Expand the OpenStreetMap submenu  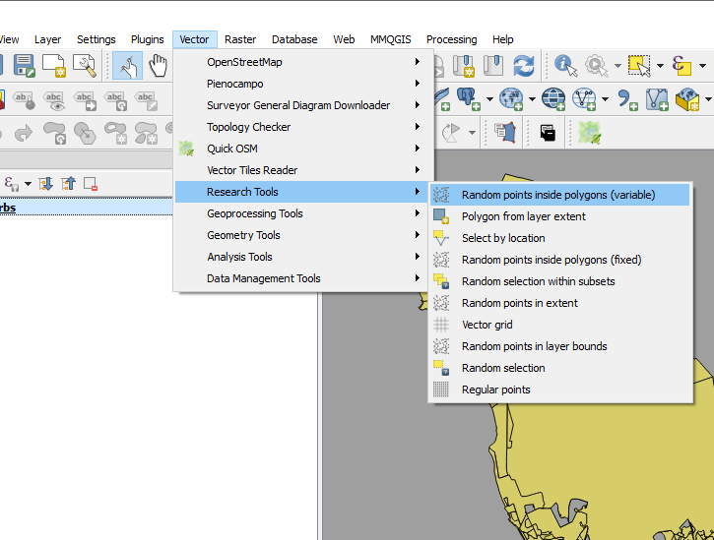pos(301,62)
